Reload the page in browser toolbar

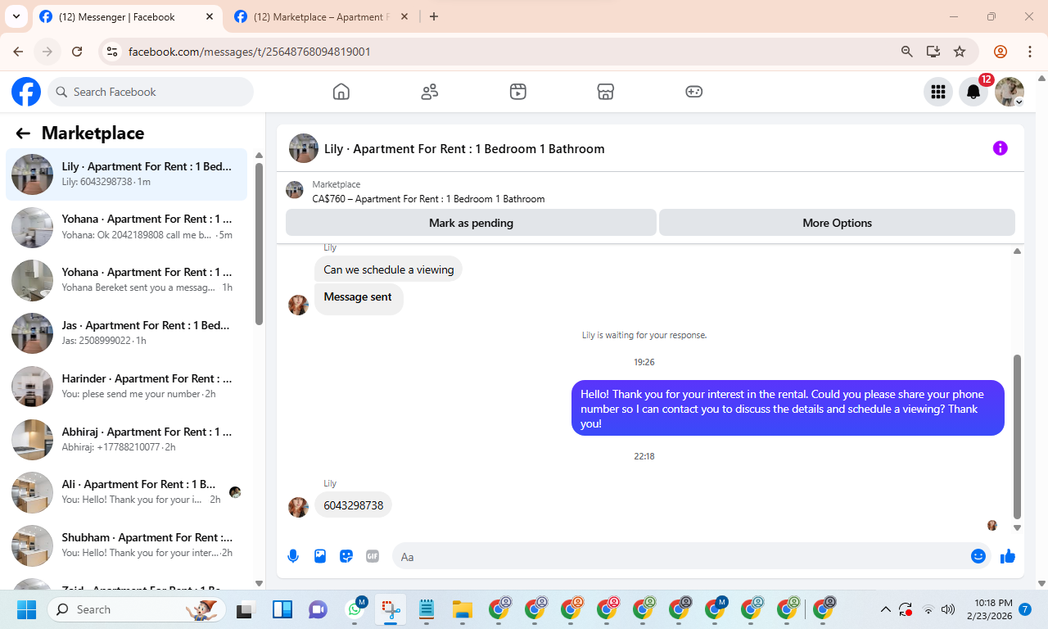77,52
